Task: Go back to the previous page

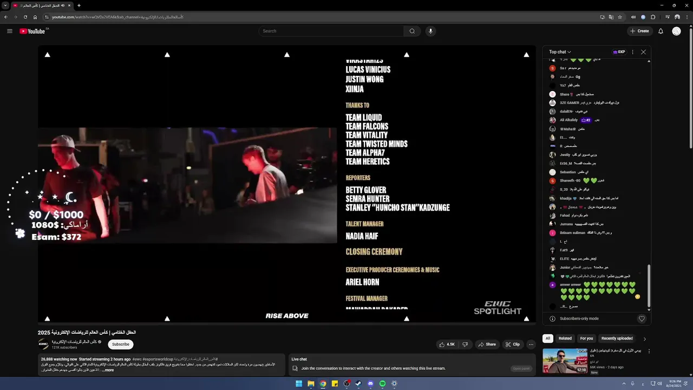Action: point(6,17)
